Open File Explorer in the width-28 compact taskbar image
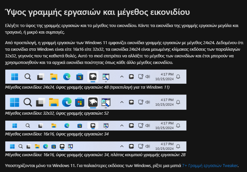This screenshot has width=247, height=172. (x=37, y=146)
